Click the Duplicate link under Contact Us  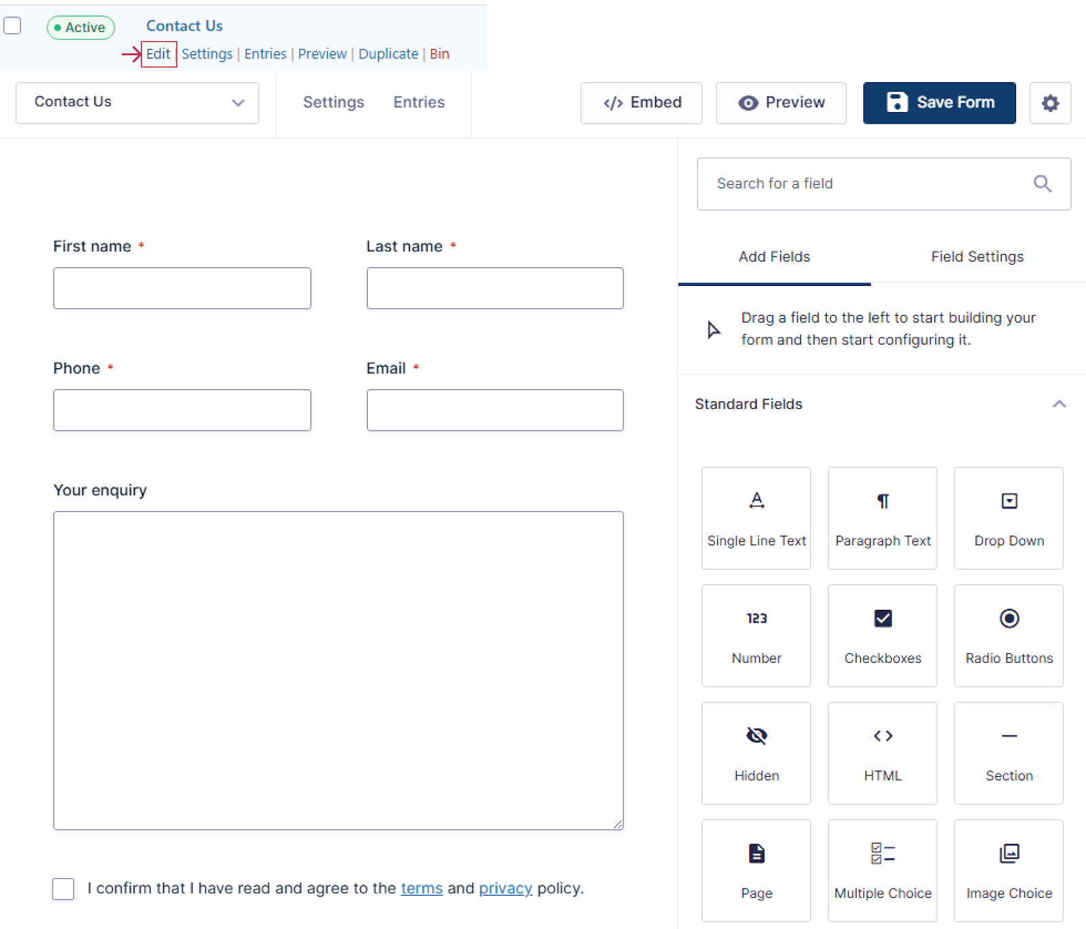[388, 54]
